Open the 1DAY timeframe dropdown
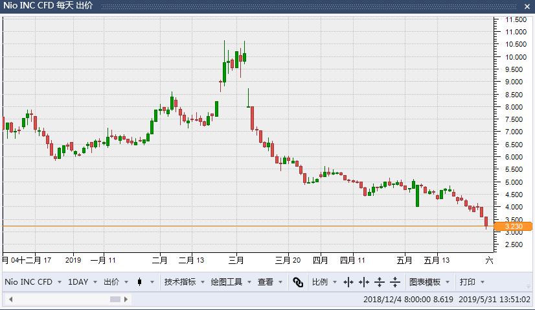This screenshot has height=310, width=535. (x=82, y=282)
